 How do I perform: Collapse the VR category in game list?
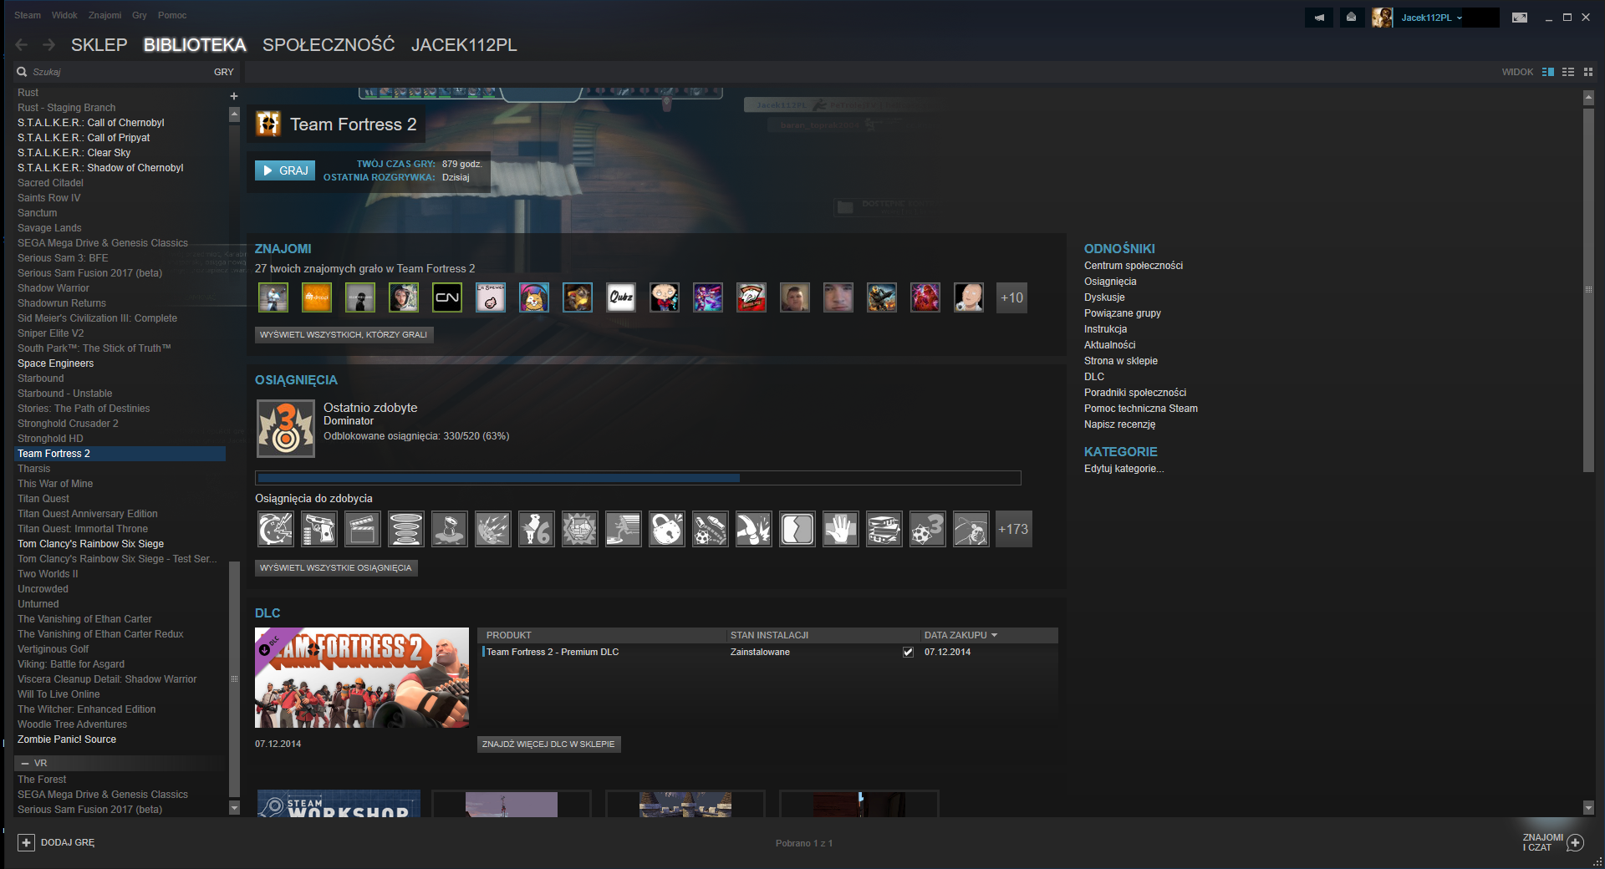pyautogui.click(x=25, y=764)
